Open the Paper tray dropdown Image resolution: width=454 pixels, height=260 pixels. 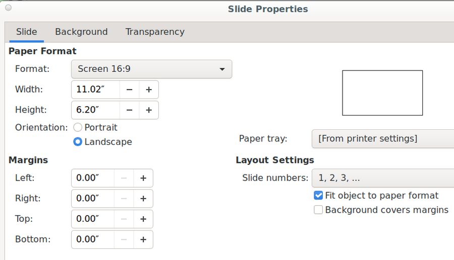pos(382,139)
